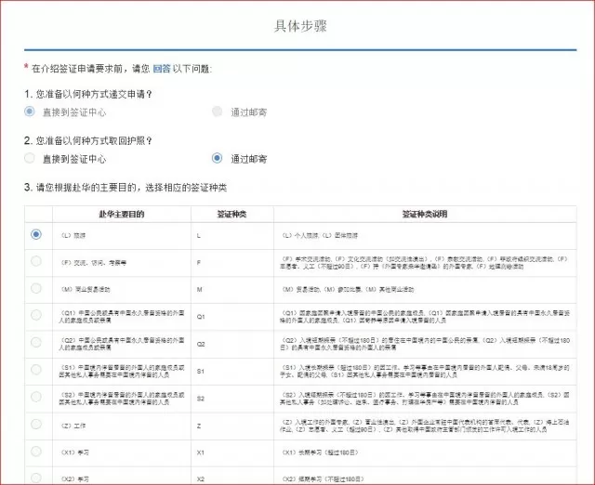The image size is (595, 485).
Task: Click visa type cell Q2
Action: point(232,344)
